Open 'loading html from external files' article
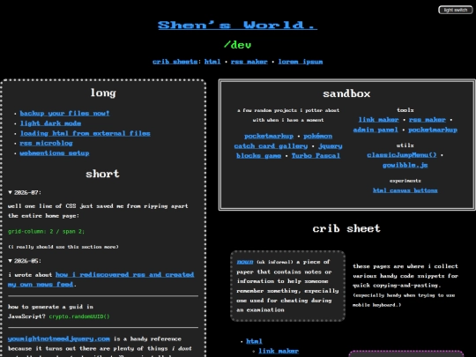Viewport: 476px width, 357px height. tap(85, 133)
